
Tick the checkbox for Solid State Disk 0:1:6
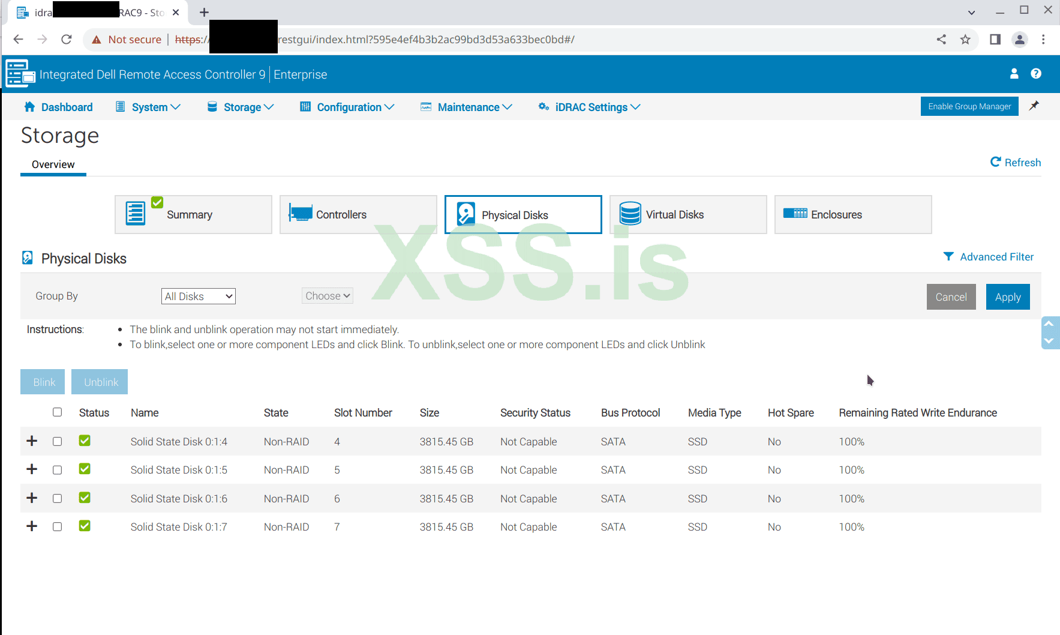coord(58,498)
